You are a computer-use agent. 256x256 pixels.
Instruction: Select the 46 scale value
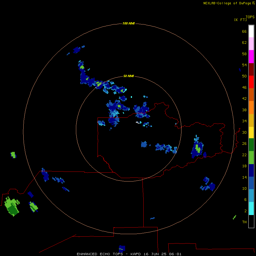pyautogui.click(x=244, y=88)
